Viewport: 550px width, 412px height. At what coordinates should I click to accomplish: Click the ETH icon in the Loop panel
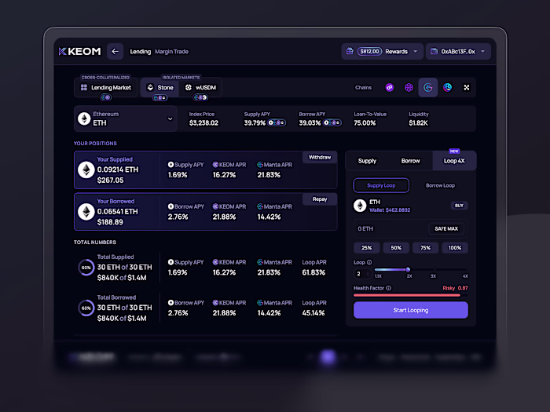(x=360, y=206)
